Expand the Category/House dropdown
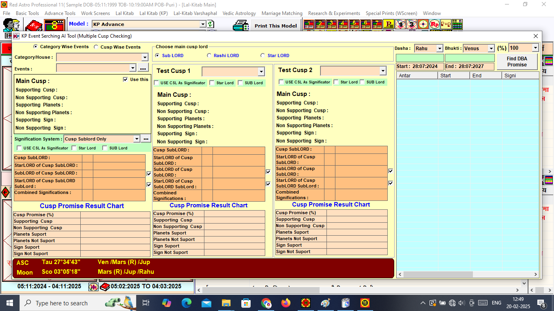 (x=145, y=58)
